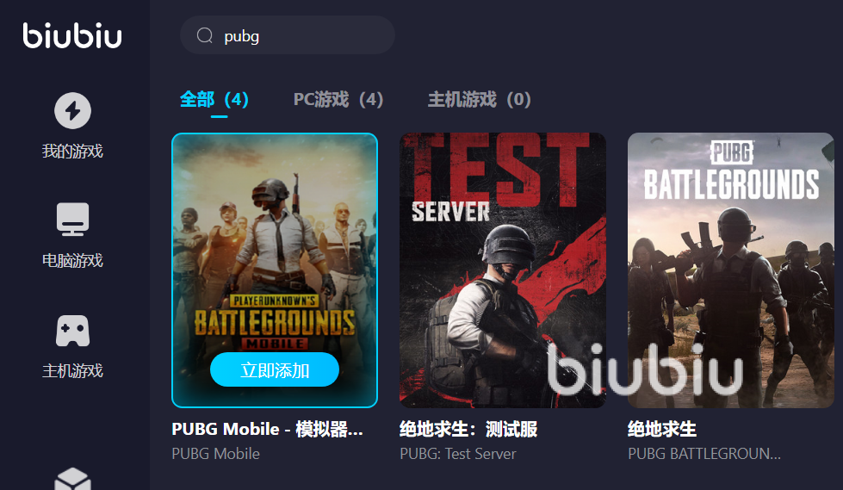Open the PUBG Test Server cover thumbnail

point(503,270)
